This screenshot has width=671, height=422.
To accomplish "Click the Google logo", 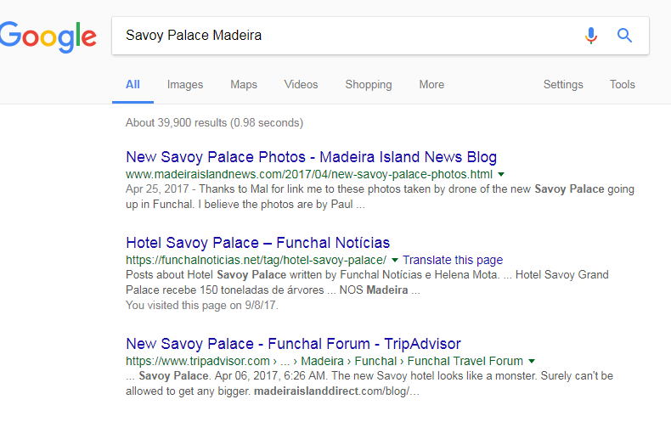I will [48, 36].
